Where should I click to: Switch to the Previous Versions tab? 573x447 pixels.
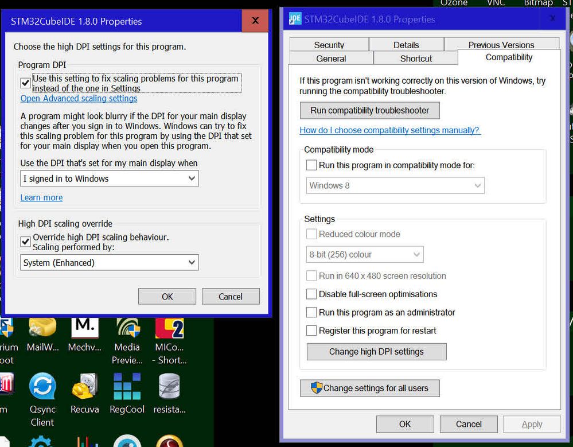click(x=501, y=45)
